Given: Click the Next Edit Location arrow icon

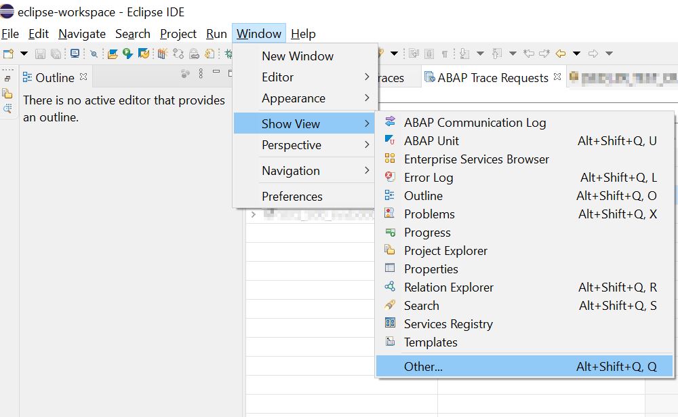Looking at the screenshot, I should [x=545, y=53].
